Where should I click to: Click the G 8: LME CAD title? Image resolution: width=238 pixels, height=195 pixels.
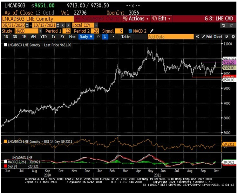(219, 19)
